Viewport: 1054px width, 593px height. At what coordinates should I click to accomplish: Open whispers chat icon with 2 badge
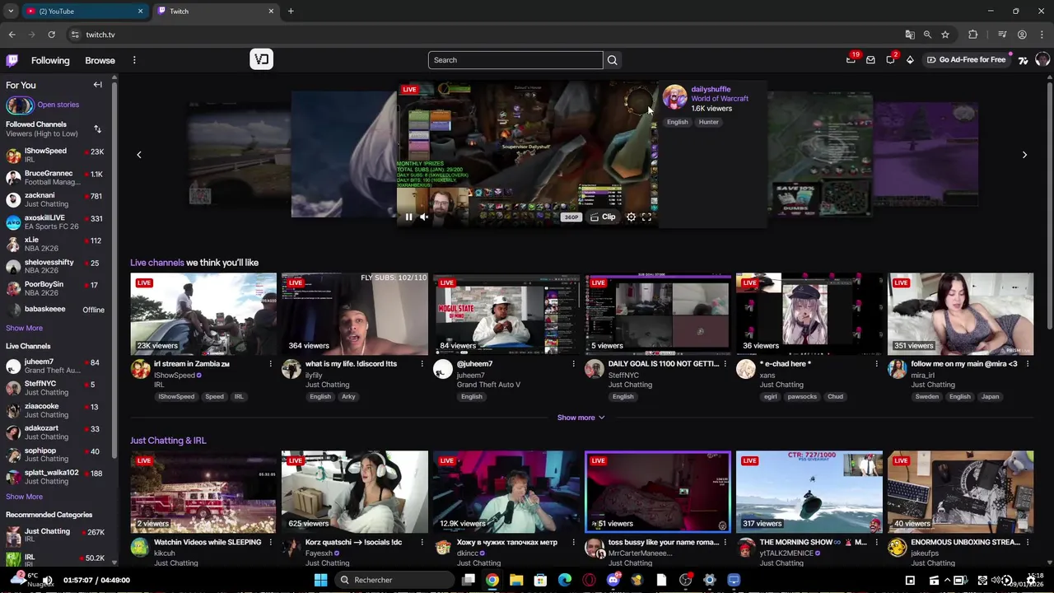pos(890,59)
